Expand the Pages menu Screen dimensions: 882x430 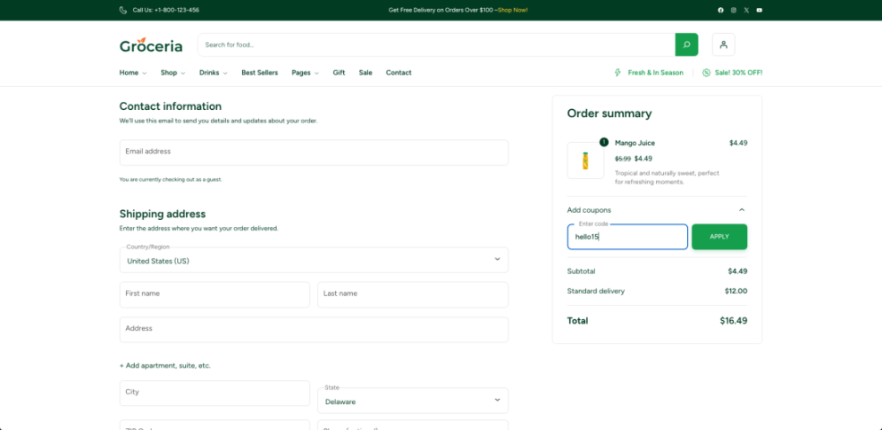pos(305,72)
